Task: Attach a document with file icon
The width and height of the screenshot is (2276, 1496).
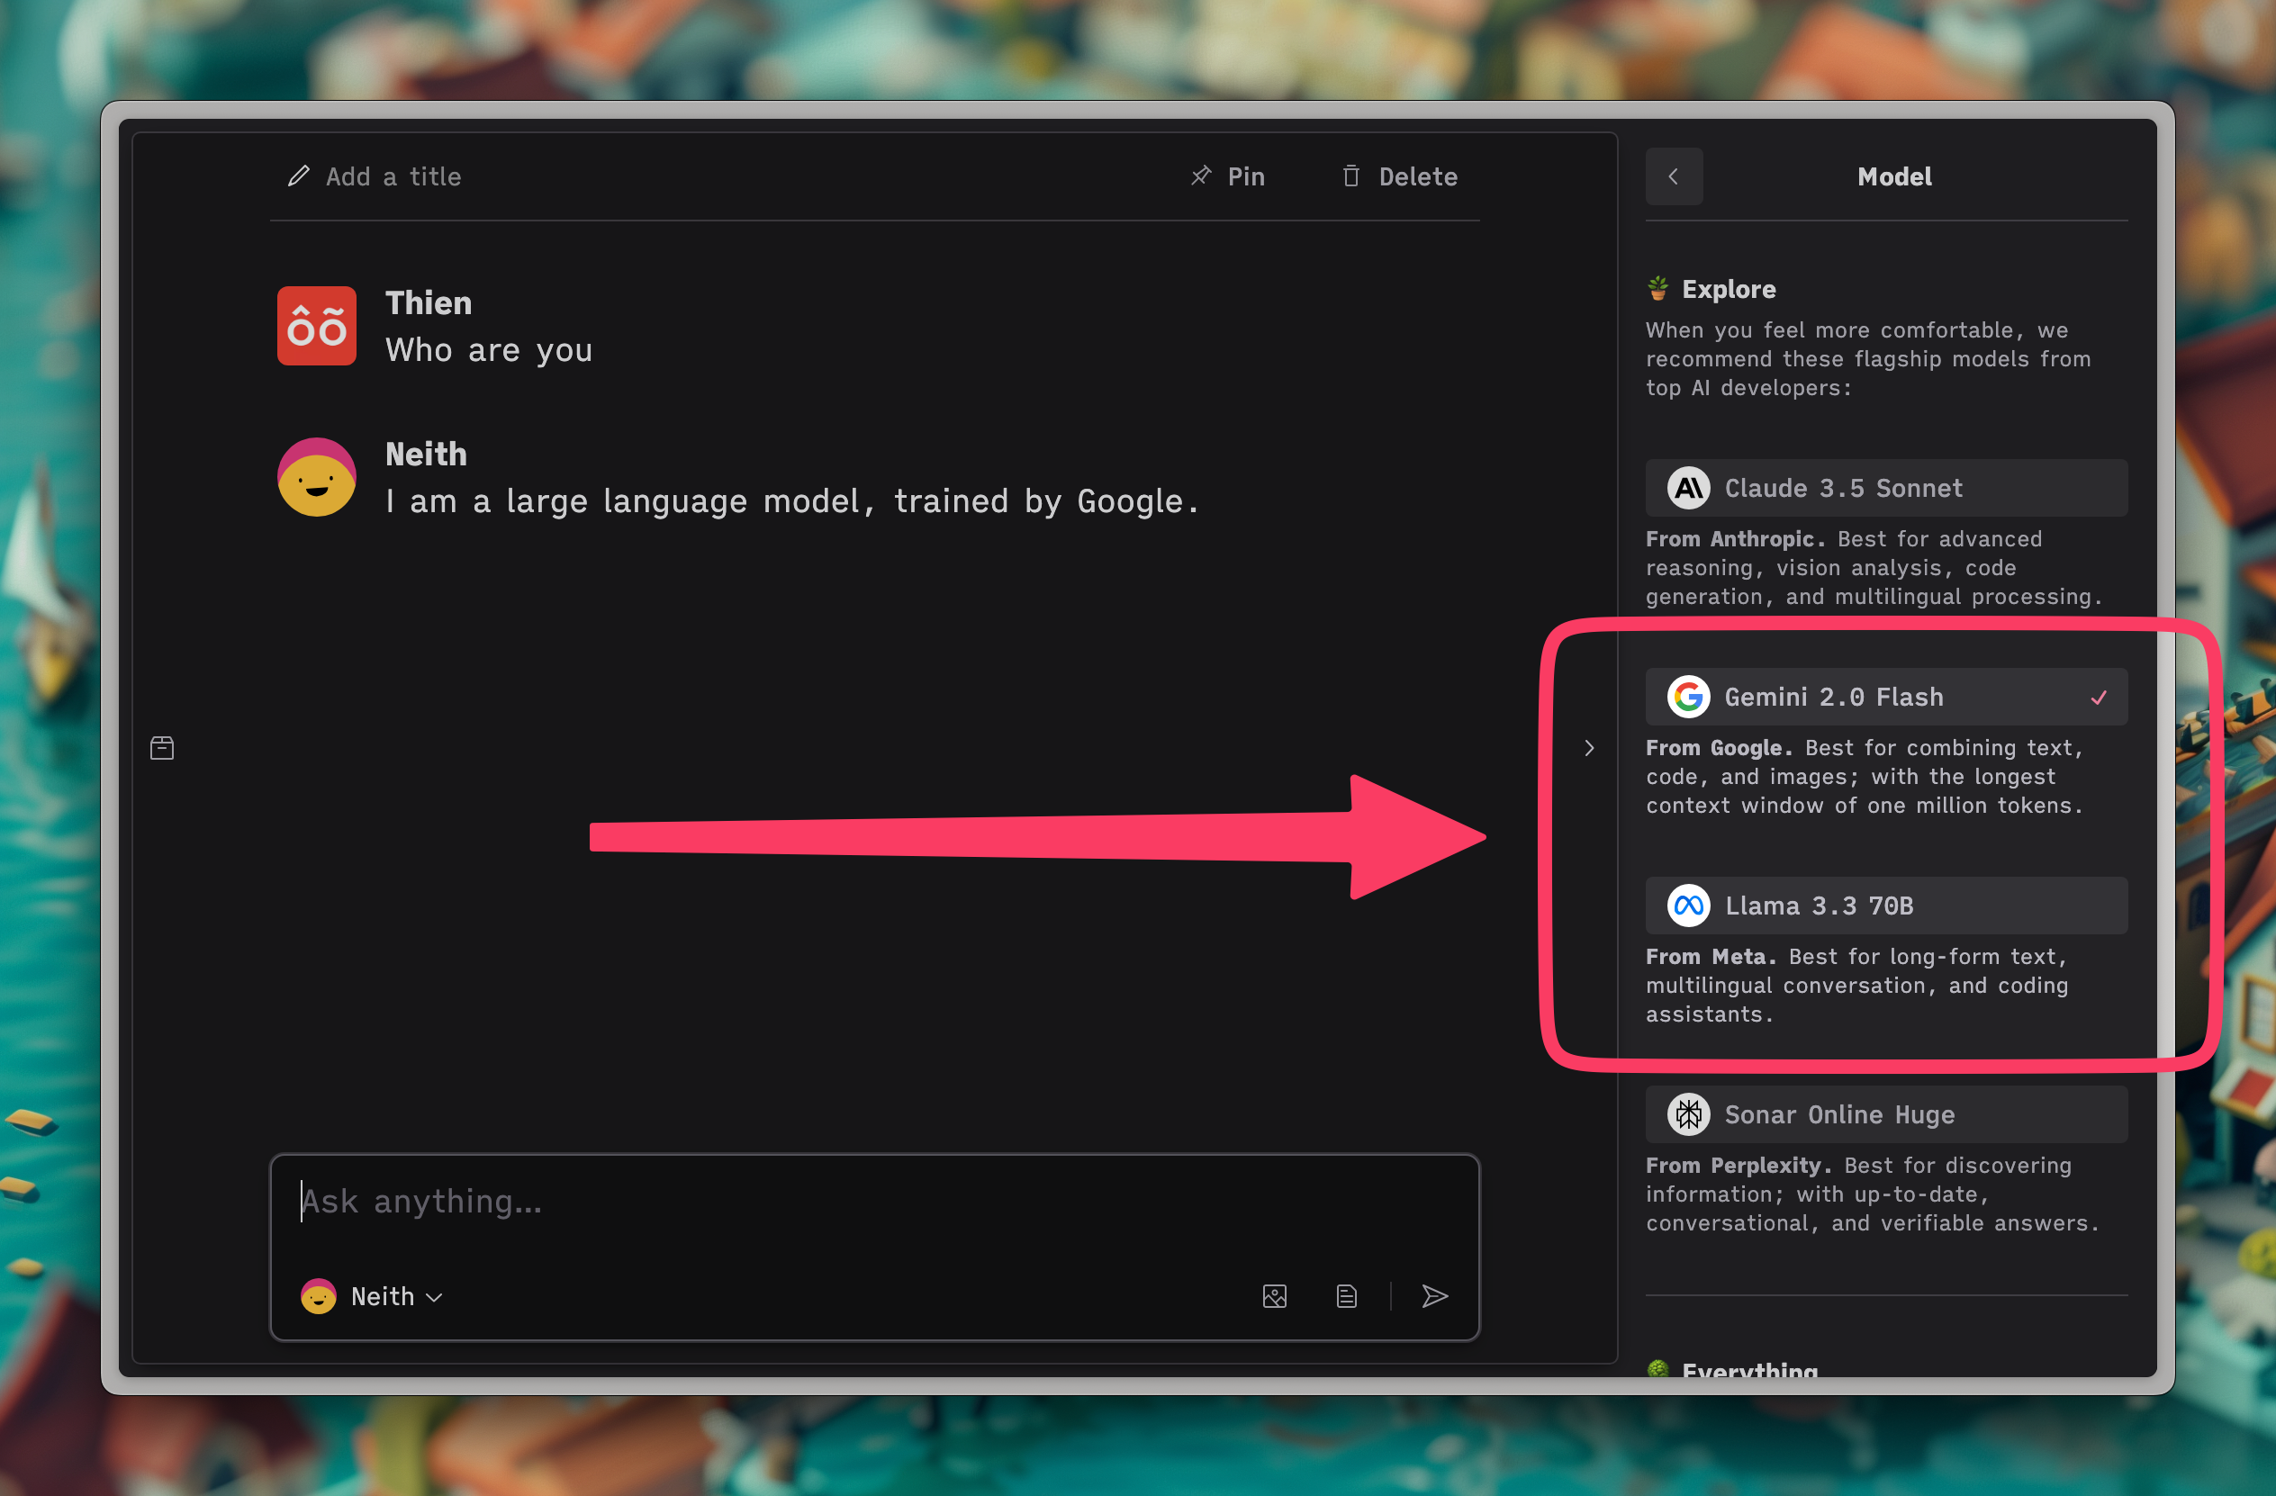Action: (x=1347, y=1297)
